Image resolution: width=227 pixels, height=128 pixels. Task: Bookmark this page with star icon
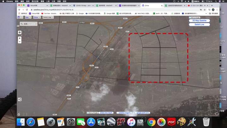pos(205,10)
